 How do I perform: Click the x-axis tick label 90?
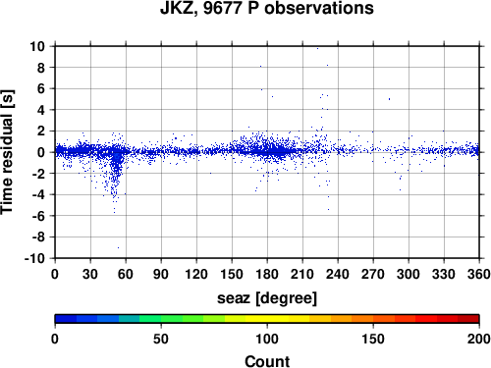click(161, 274)
